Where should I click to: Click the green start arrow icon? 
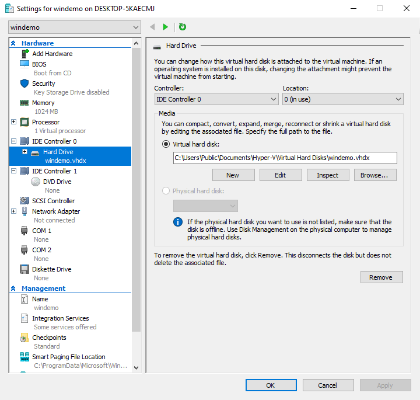(166, 27)
